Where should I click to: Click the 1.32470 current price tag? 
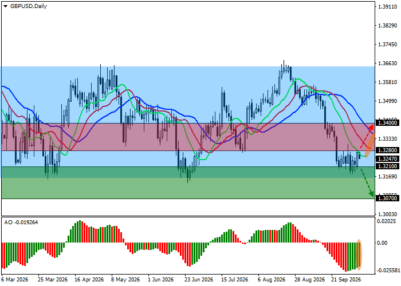point(387,159)
